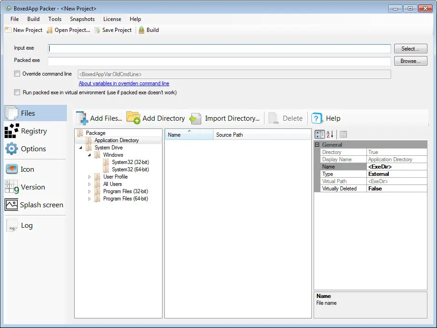Viewport: 437px width, 328px height.
Task: Open the File menu
Action: click(15, 19)
